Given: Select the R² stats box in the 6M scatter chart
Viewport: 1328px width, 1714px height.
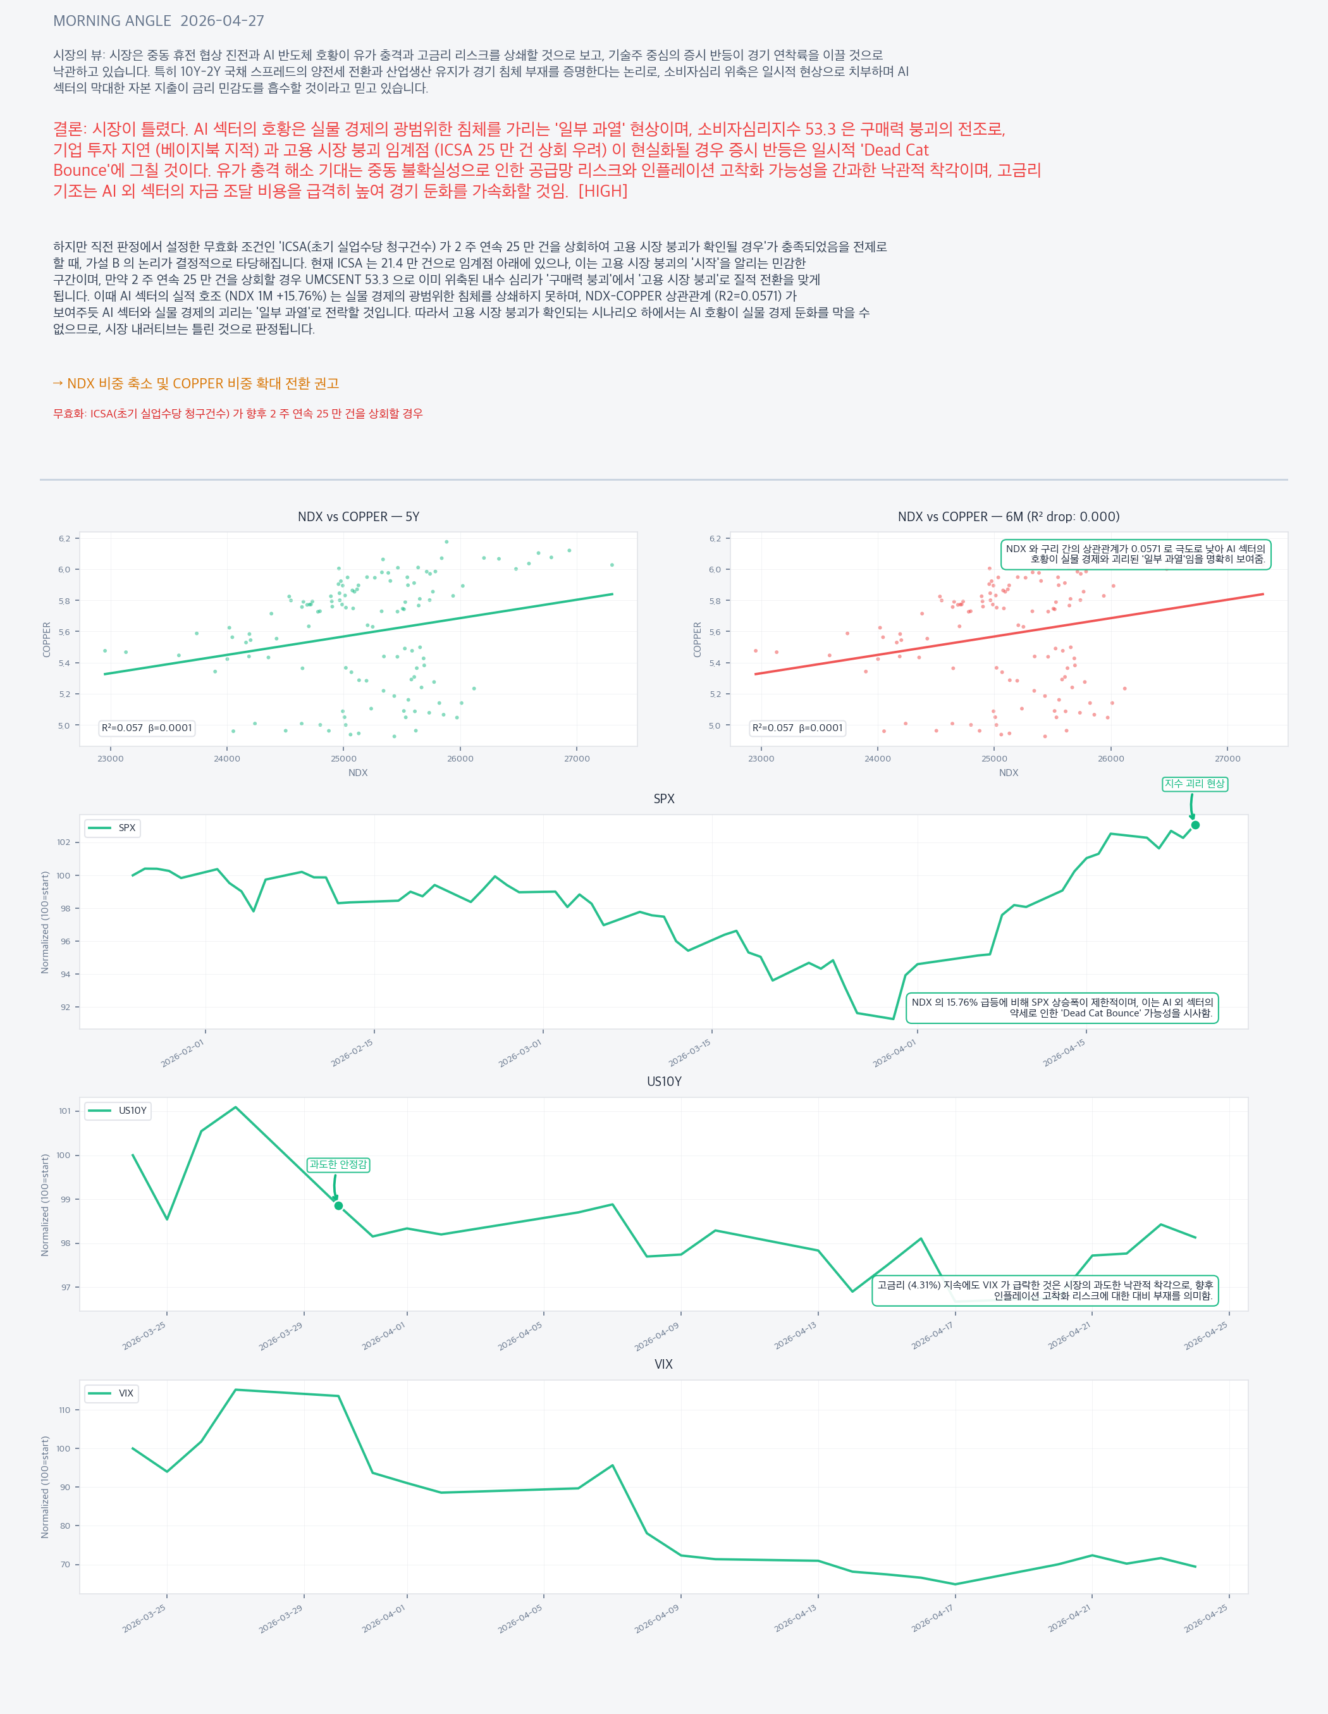Looking at the screenshot, I should (x=797, y=729).
